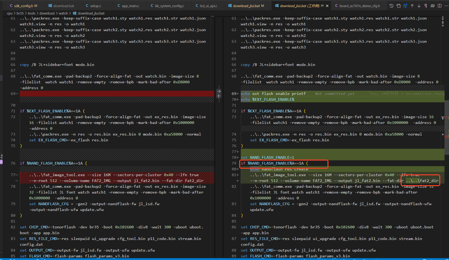
Task: Switch to the sdk_config.h tab
Action: pyautogui.click(x=23, y=6)
